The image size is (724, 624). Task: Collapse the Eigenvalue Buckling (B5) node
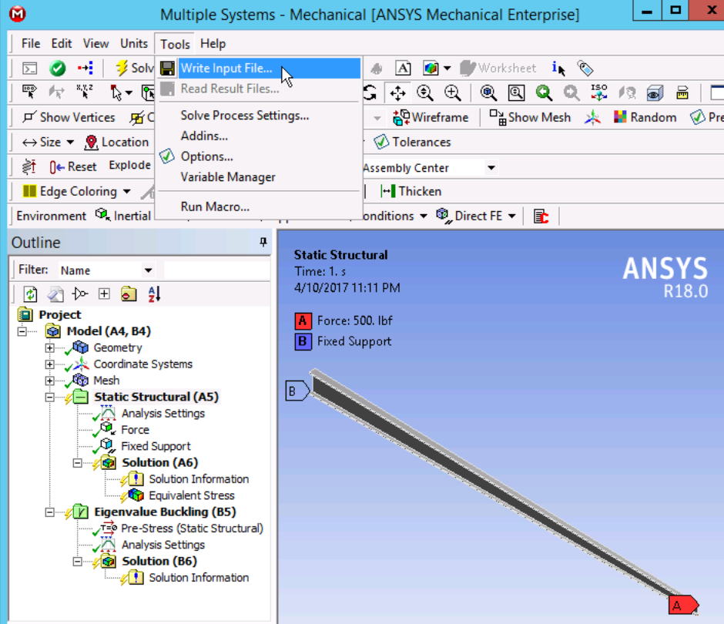50,512
